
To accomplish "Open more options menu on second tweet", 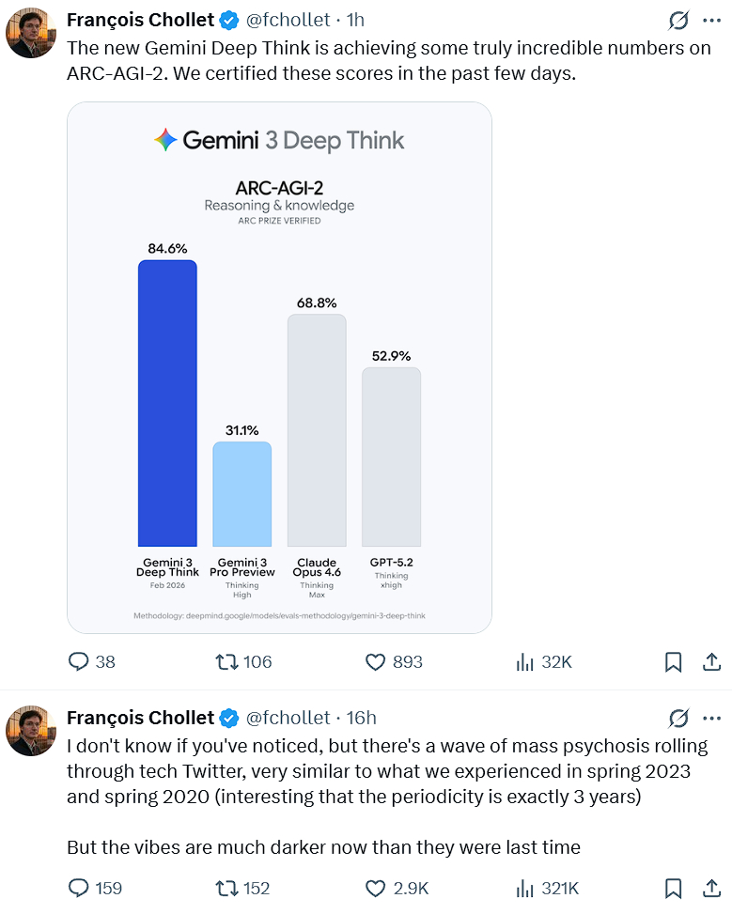I will [x=711, y=718].
